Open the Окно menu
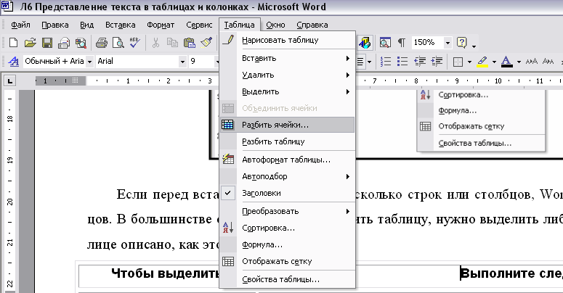This screenshot has width=563, height=293. (275, 25)
